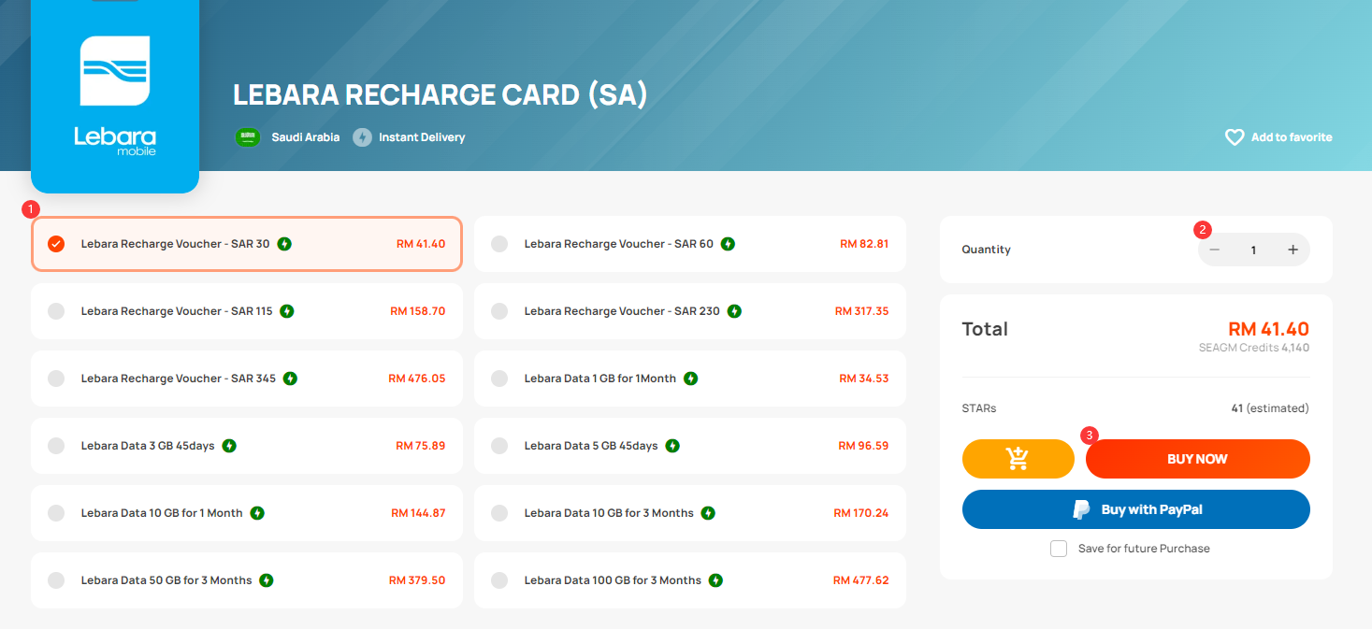Click the Lebara mobile logo card
This screenshot has width=1372, height=629.
[x=115, y=95]
